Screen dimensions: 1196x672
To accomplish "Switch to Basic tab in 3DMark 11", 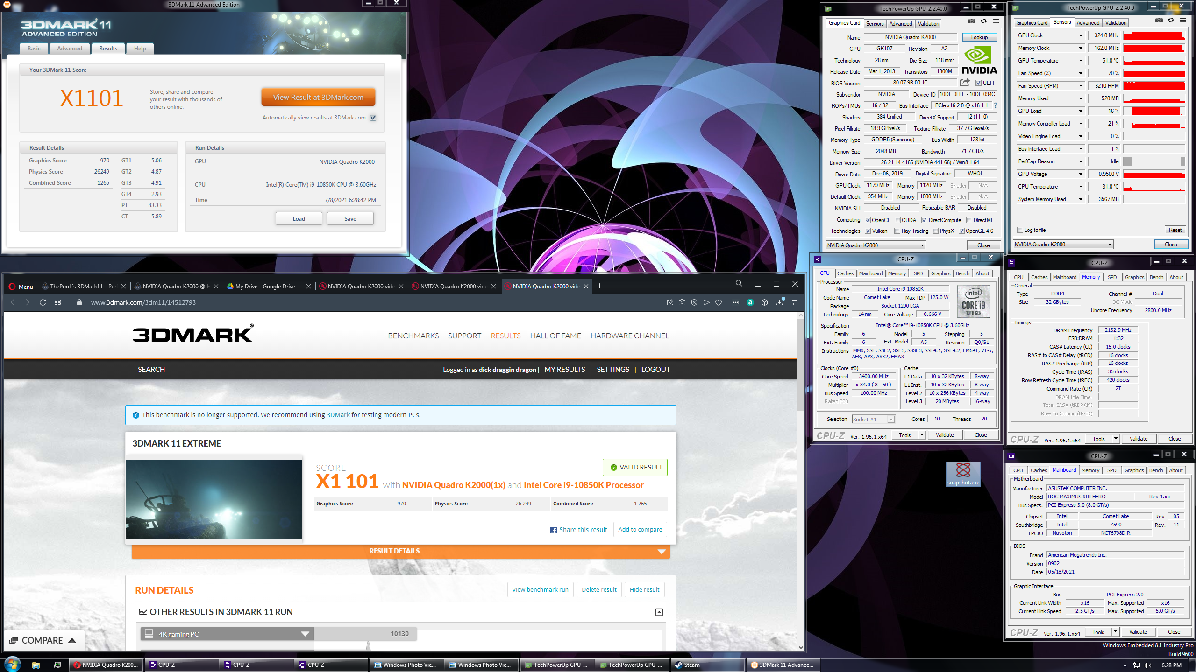I will 34,49.
